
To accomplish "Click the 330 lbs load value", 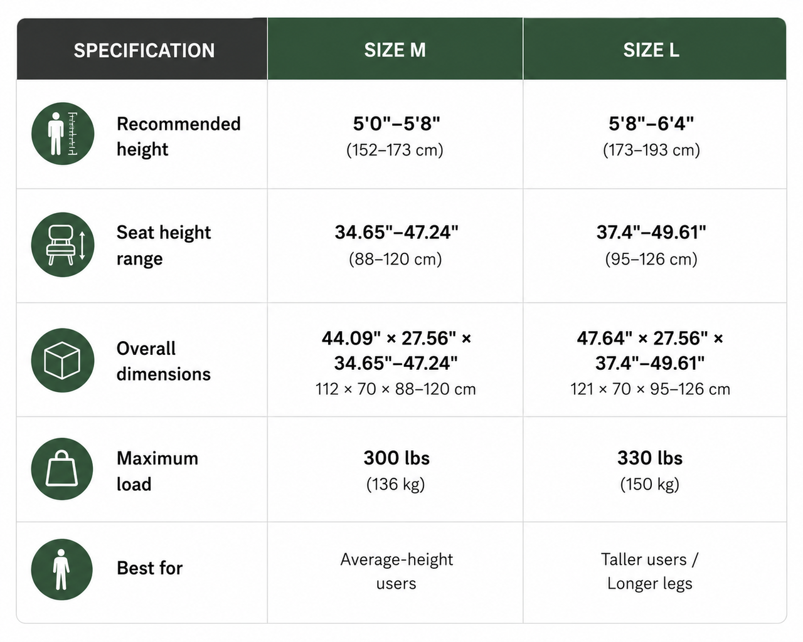I will click(x=650, y=458).
